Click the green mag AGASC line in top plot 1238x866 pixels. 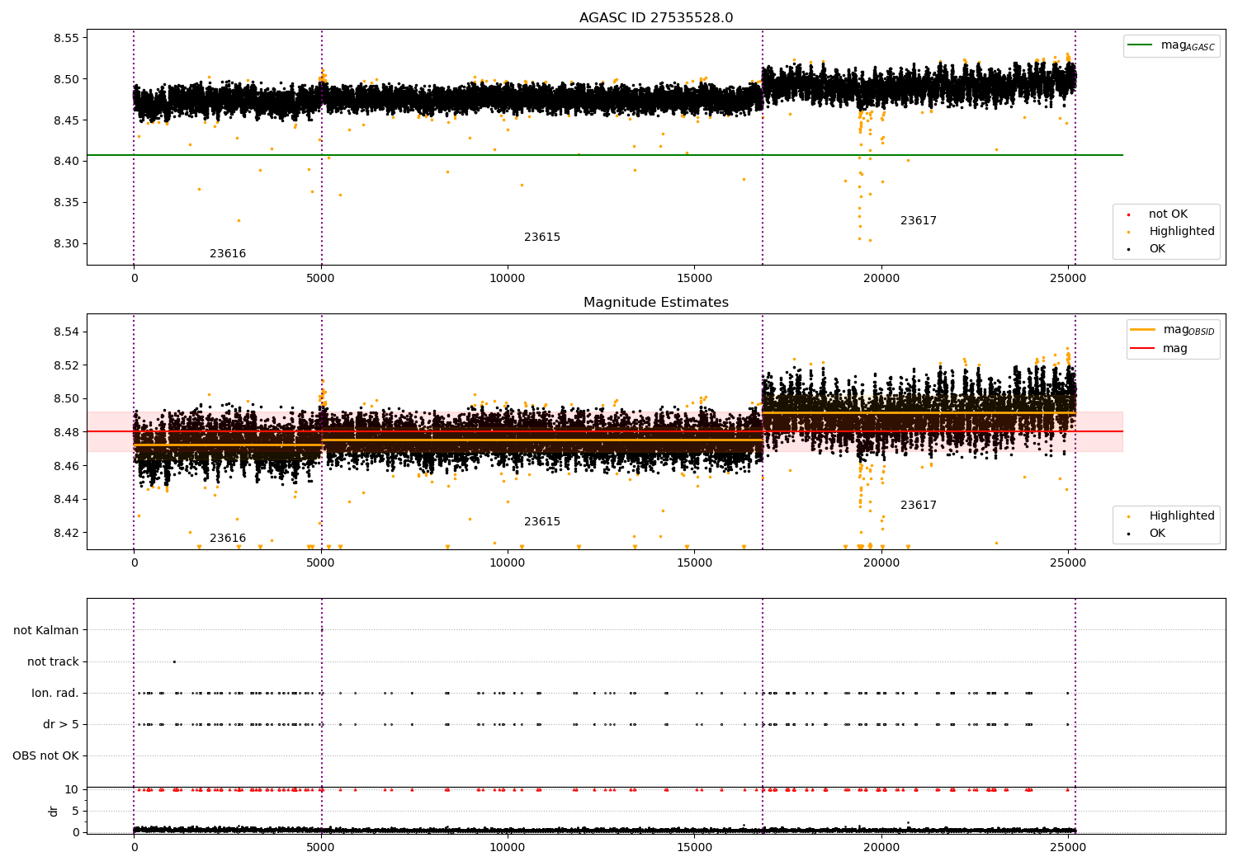pyautogui.click(x=605, y=155)
